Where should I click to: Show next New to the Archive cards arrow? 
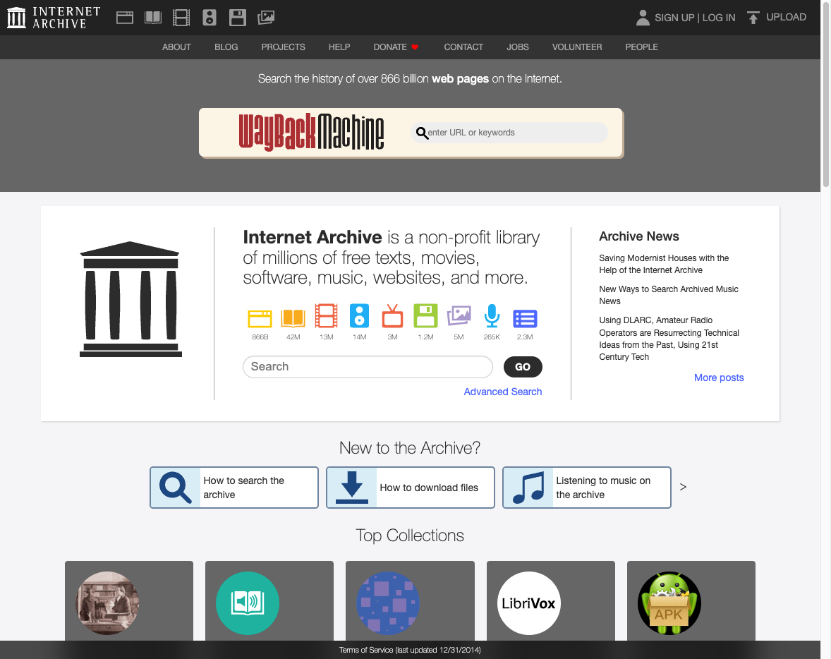(x=683, y=487)
